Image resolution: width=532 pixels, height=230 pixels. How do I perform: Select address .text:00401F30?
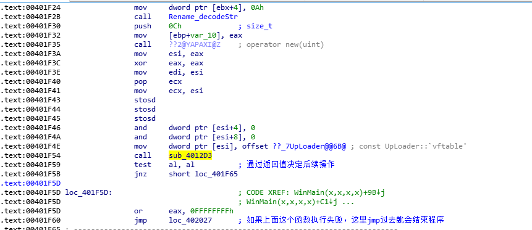(x=30, y=26)
